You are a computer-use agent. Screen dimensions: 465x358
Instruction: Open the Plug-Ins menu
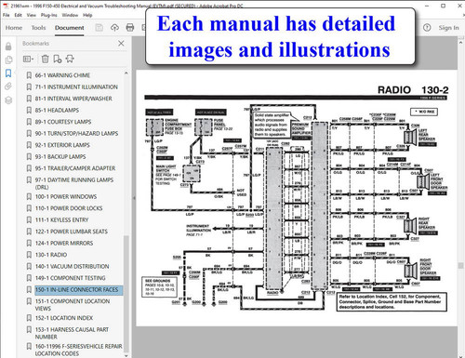(48, 15)
